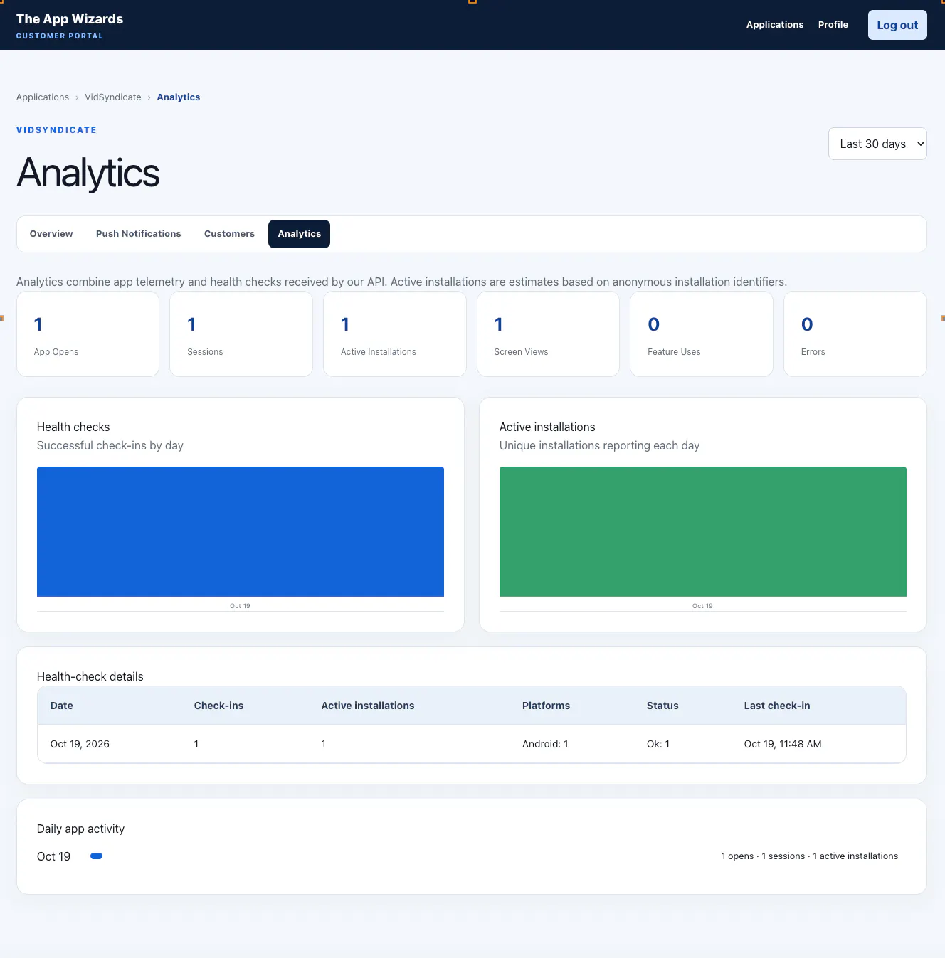Click the Android: 1 platform cell

pyautogui.click(x=545, y=744)
